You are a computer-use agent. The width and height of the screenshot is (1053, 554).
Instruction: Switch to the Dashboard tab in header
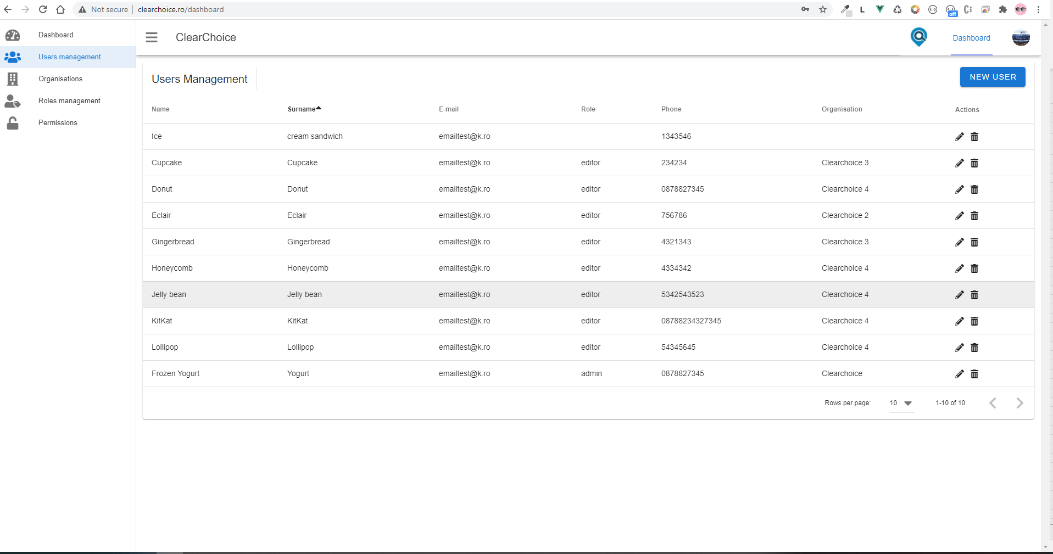(x=971, y=38)
